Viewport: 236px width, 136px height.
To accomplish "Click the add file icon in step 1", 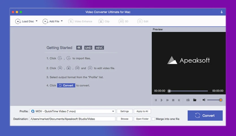I will [69, 58].
